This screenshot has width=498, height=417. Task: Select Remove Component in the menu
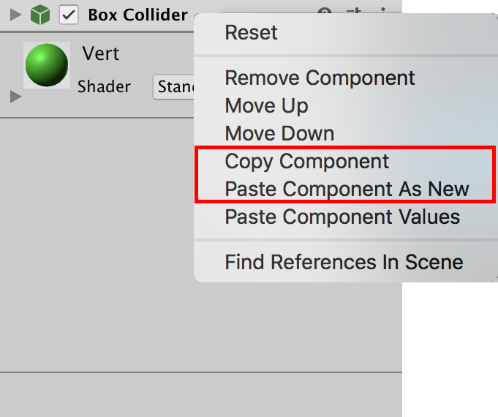(320, 78)
